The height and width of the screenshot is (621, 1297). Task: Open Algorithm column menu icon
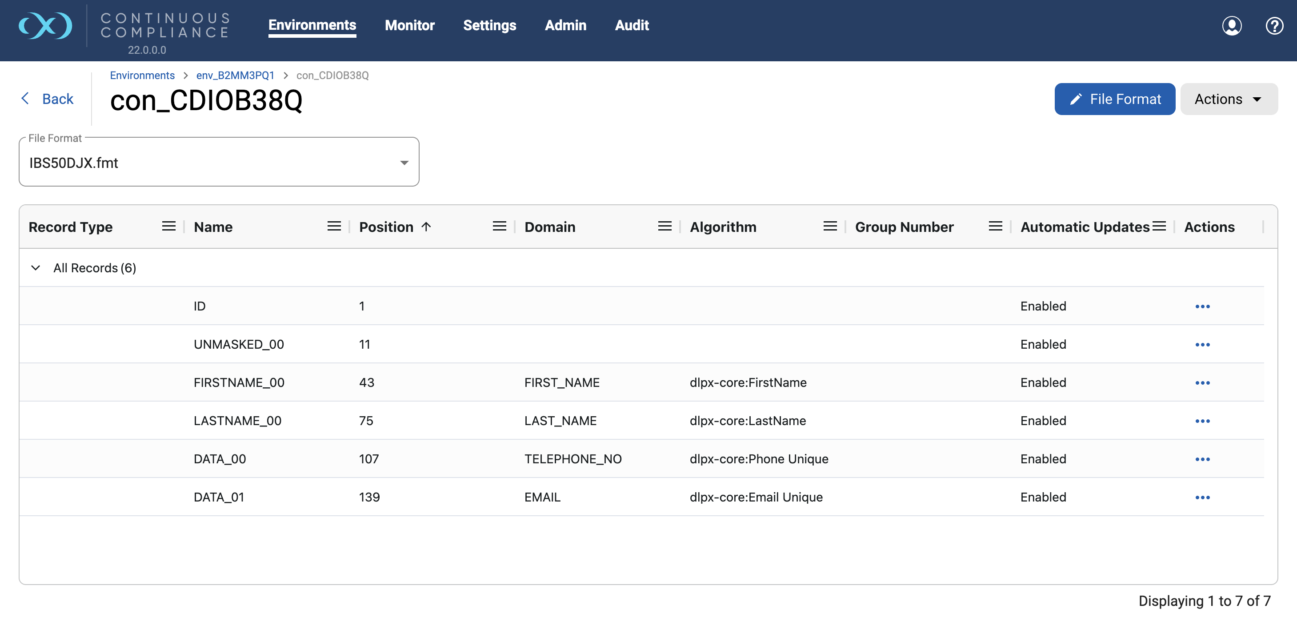(x=830, y=227)
